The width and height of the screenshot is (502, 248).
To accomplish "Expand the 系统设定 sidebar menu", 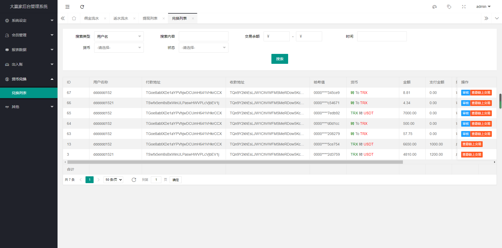I will tap(29, 20).
